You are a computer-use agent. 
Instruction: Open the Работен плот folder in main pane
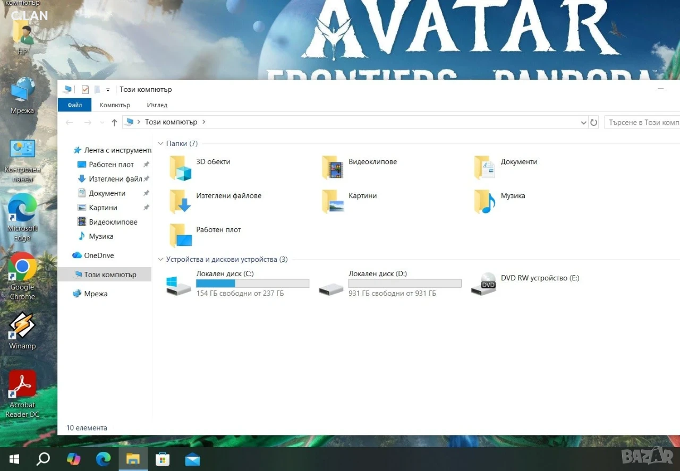(205, 235)
